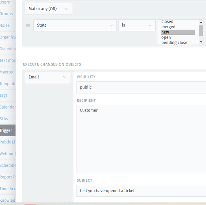Choose the highlighted 'new' state option
This screenshot has width=206, height=205.
click(x=178, y=32)
